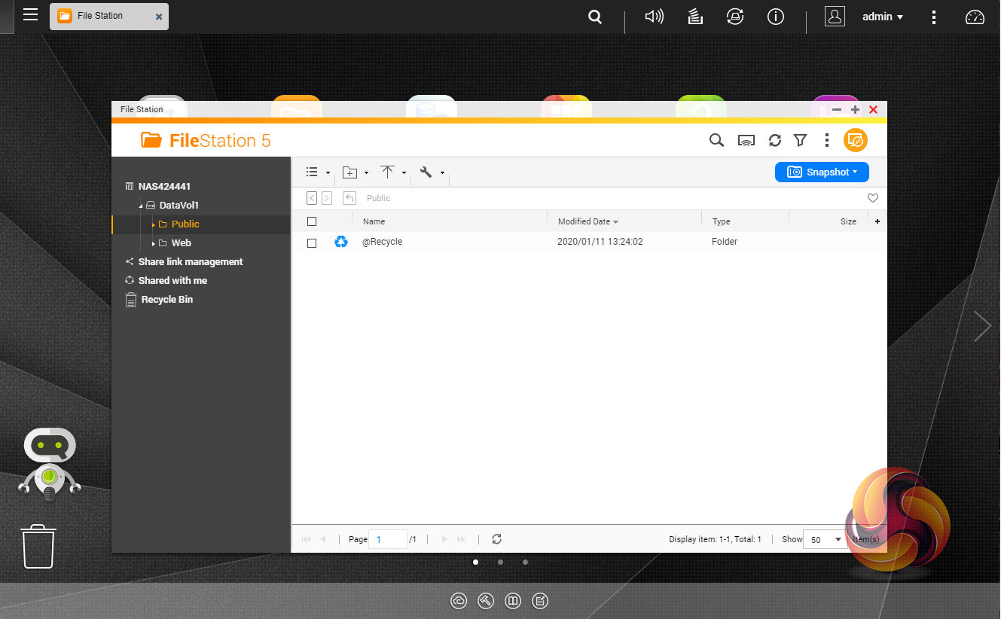Refresh the list via the pagination bar refresh icon
Screen dimensions: 1001x619
click(496, 539)
